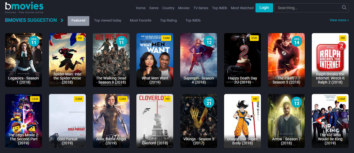Screen dimensions: 354x153
Task: Open Spider-Man: Into the Spider-Verse title
Action: click(x=67, y=78)
